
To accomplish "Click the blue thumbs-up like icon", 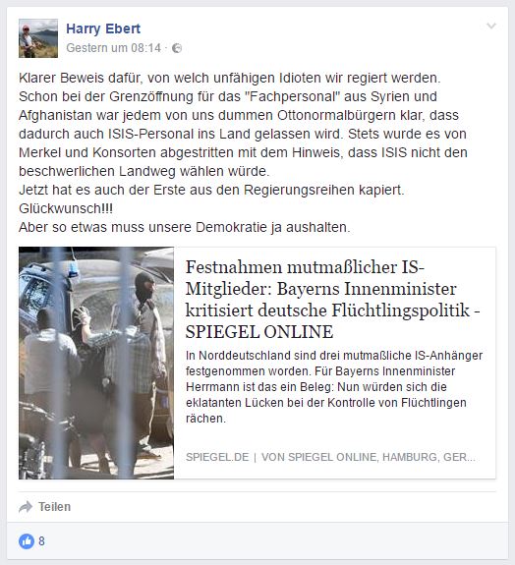I will pos(27,541).
